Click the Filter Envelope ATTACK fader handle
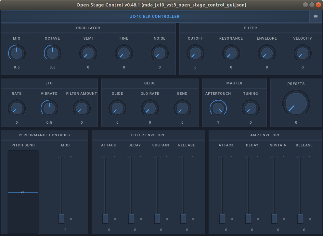323x236 pixels. click(x=105, y=219)
